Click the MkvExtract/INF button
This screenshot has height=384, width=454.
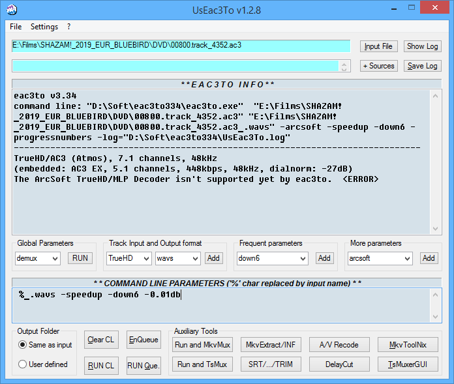(x=271, y=345)
